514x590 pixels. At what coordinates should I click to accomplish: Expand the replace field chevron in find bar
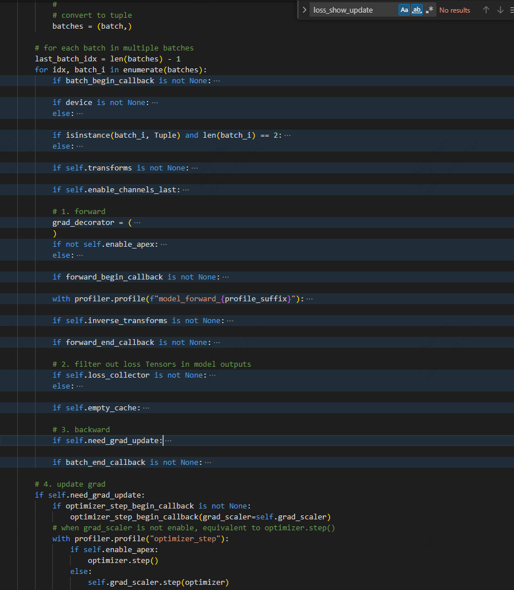click(x=304, y=10)
